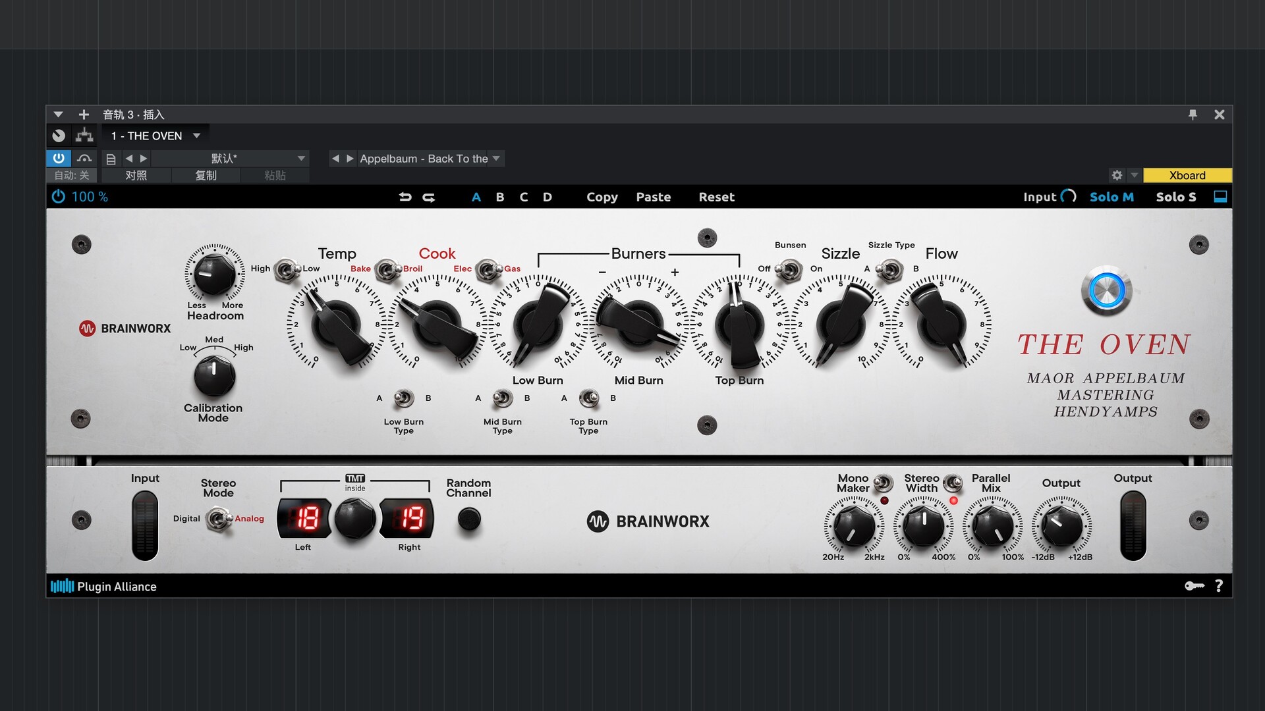Toggle Low Burn Type A/B switch
The image size is (1265, 711).
[x=403, y=398]
